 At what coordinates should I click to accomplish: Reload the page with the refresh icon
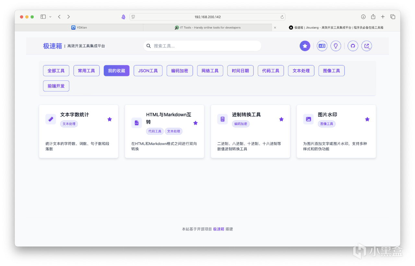tap(282, 17)
